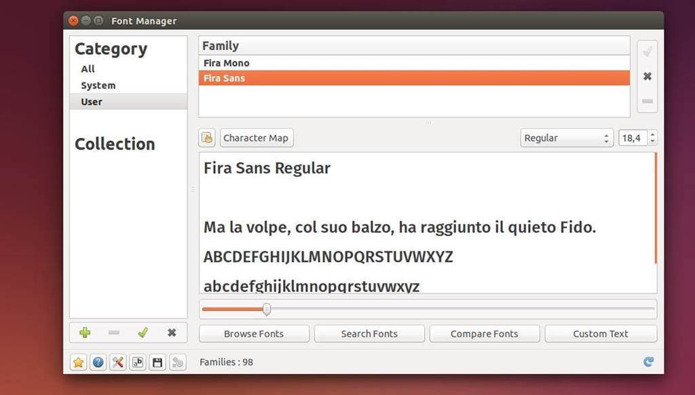The image size is (695, 395).
Task: Click the font info icon beside Character Map
Action: pyautogui.click(x=207, y=138)
